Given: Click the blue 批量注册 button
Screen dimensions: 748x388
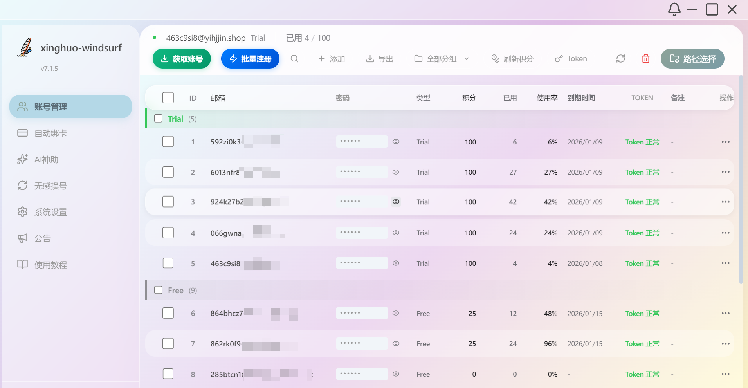Looking at the screenshot, I should point(250,59).
